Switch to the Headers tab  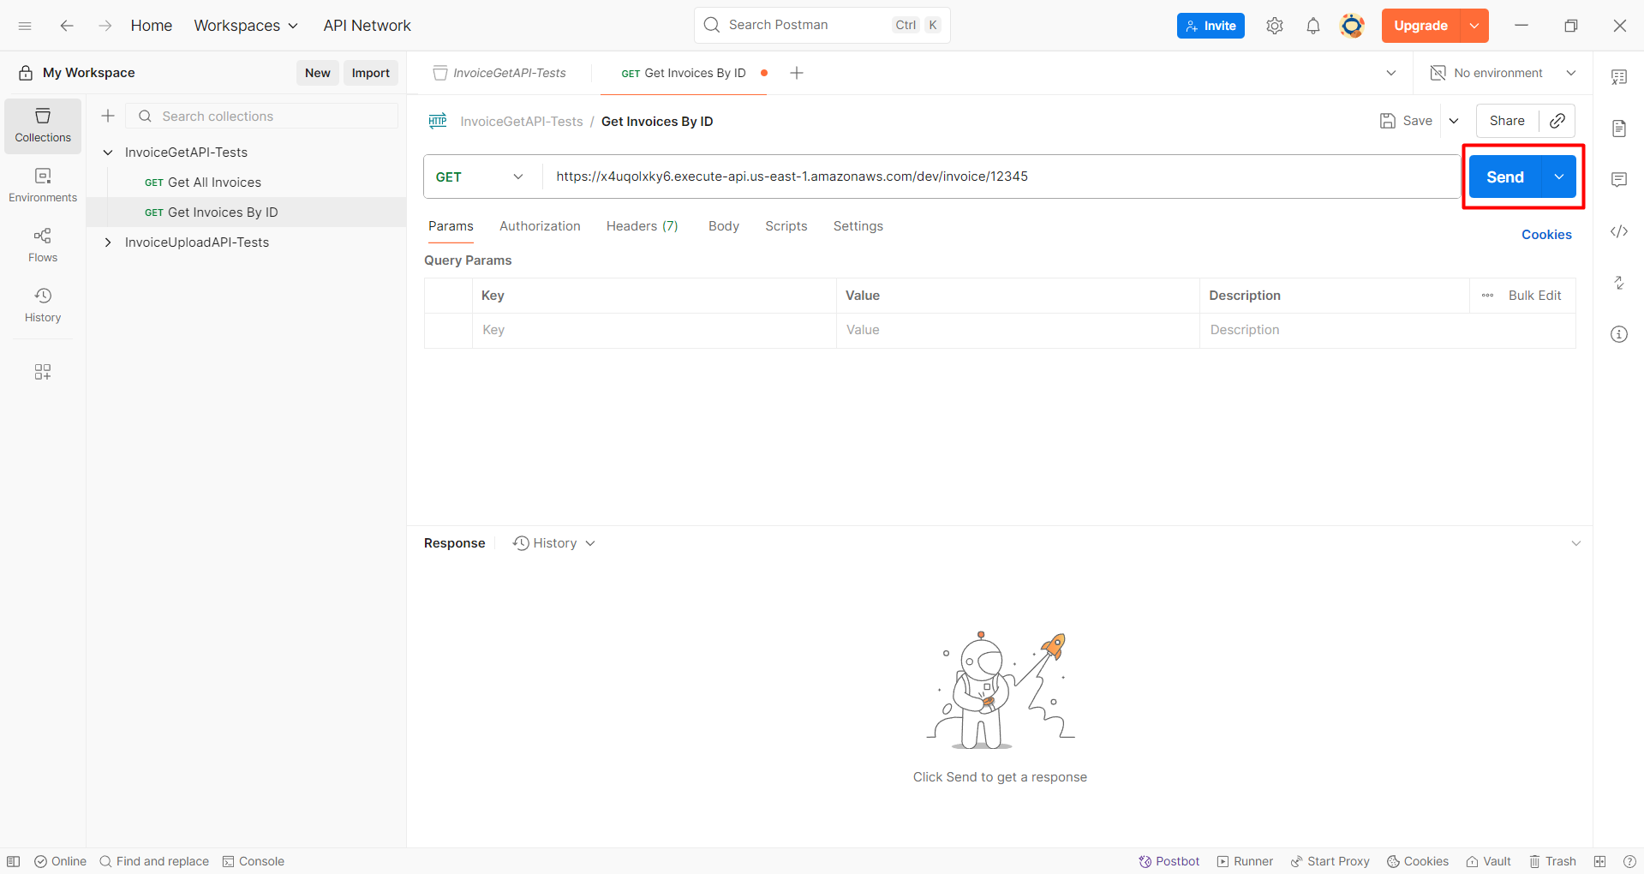coord(641,225)
